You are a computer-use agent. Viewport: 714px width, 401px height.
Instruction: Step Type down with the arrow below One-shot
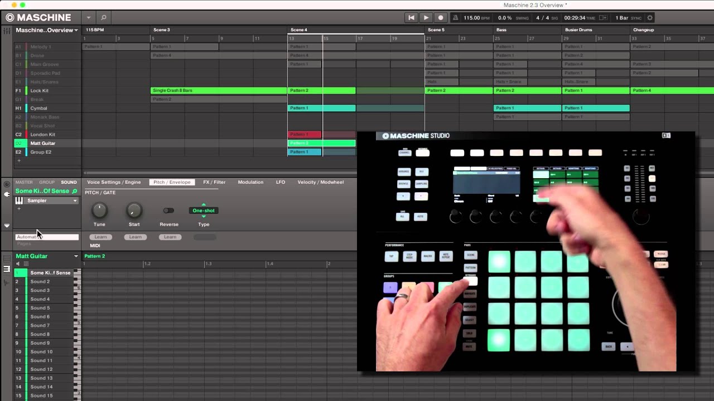[204, 216]
